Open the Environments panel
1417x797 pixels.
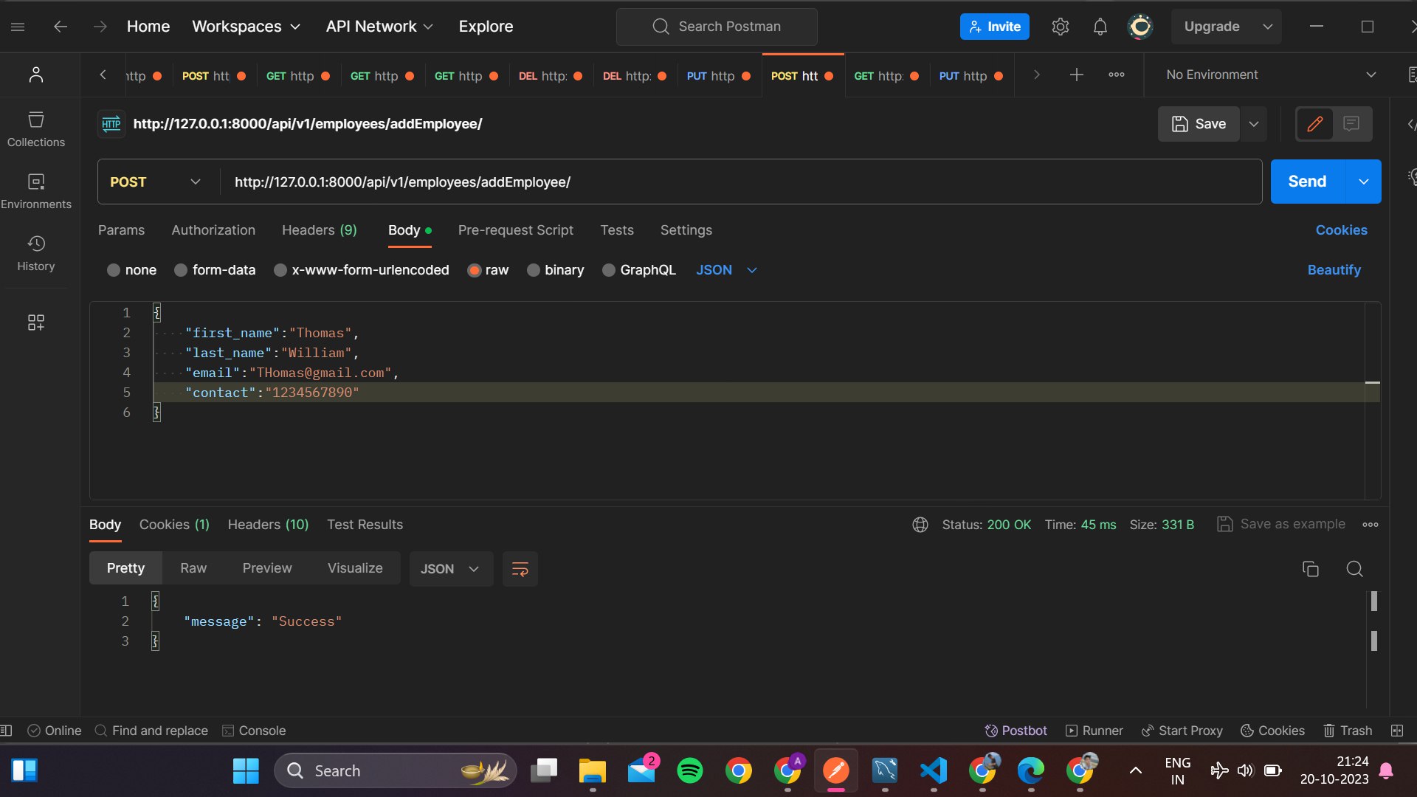click(35, 190)
